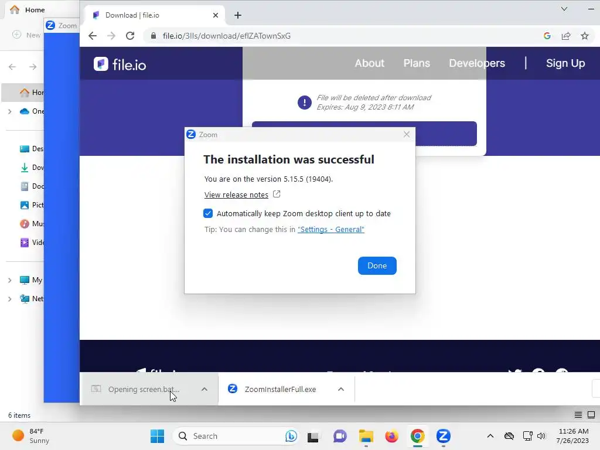This screenshot has width=600, height=450.
Task: Reload the file.io page
Action: coord(130,36)
